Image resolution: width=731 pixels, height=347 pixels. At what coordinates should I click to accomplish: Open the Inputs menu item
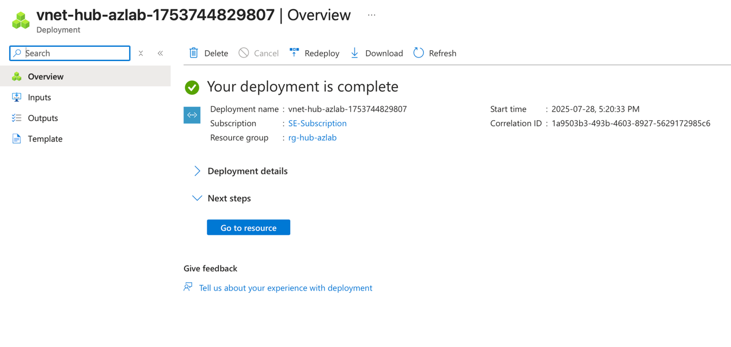click(86, 97)
